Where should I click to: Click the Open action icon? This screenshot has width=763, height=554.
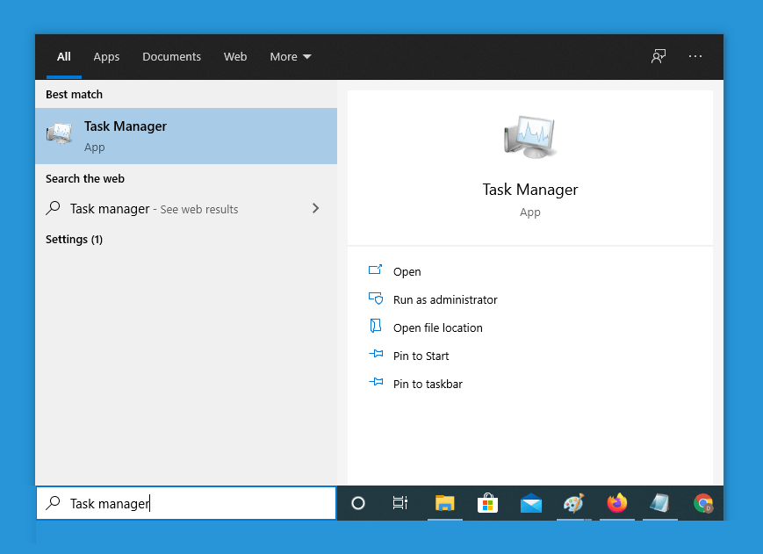click(375, 270)
